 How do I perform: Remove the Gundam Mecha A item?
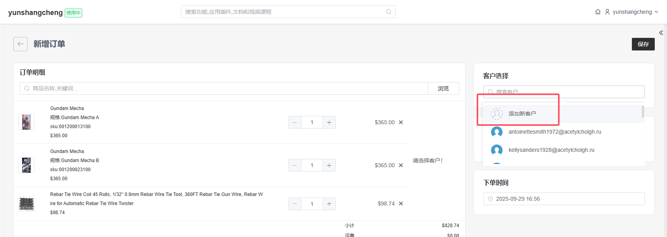click(401, 122)
